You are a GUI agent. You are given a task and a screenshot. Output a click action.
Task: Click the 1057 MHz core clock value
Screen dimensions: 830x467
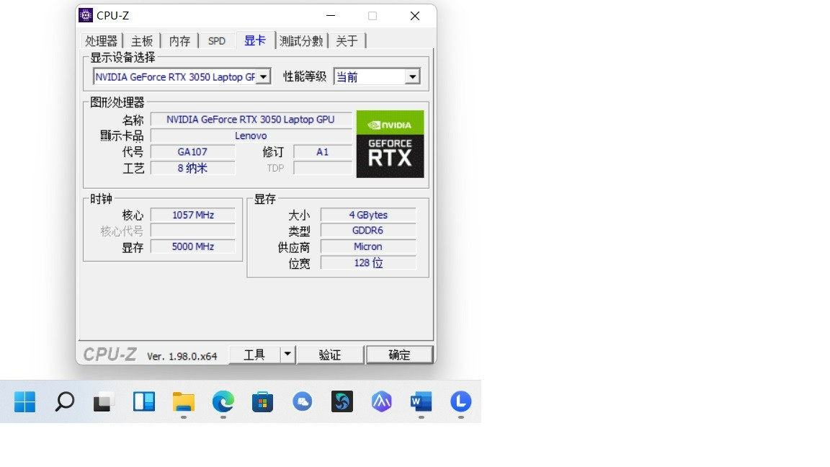[192, 215]
